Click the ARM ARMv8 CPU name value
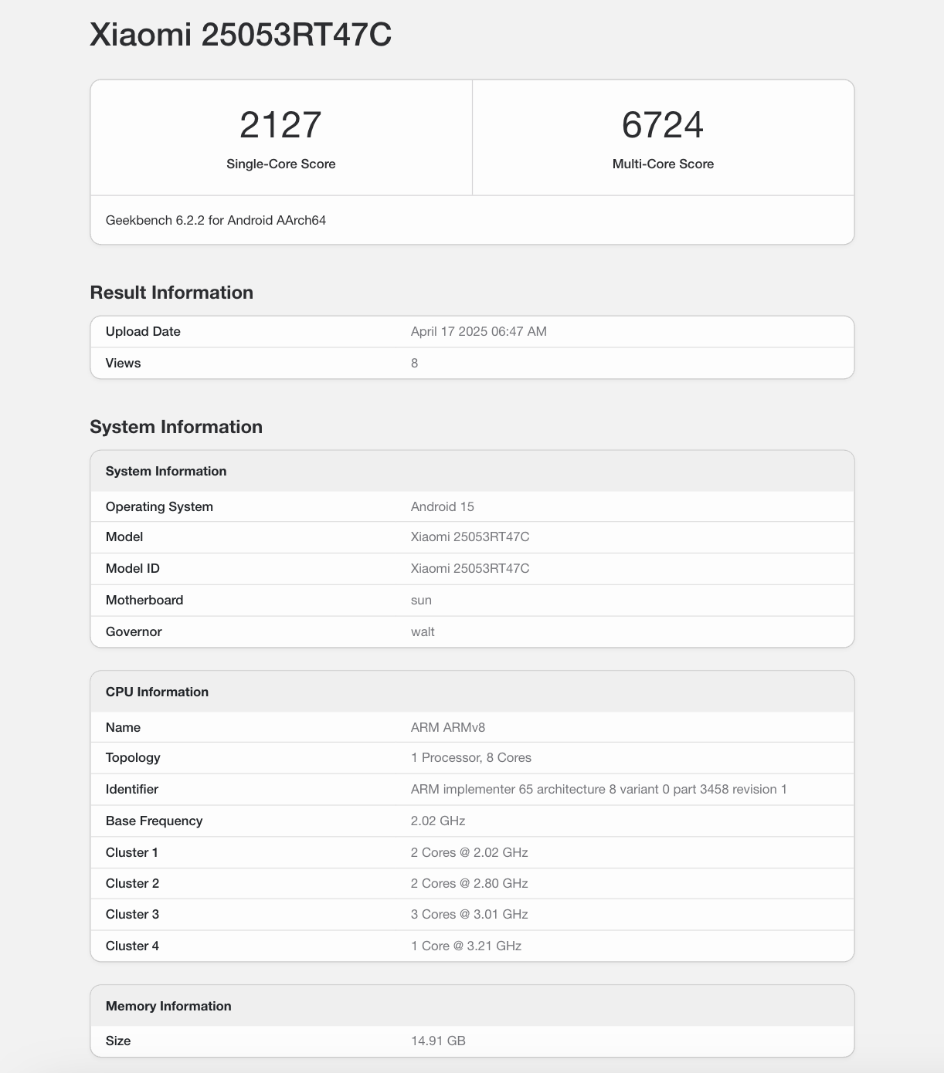The image size is (944, 1073). tap(447, 727)
